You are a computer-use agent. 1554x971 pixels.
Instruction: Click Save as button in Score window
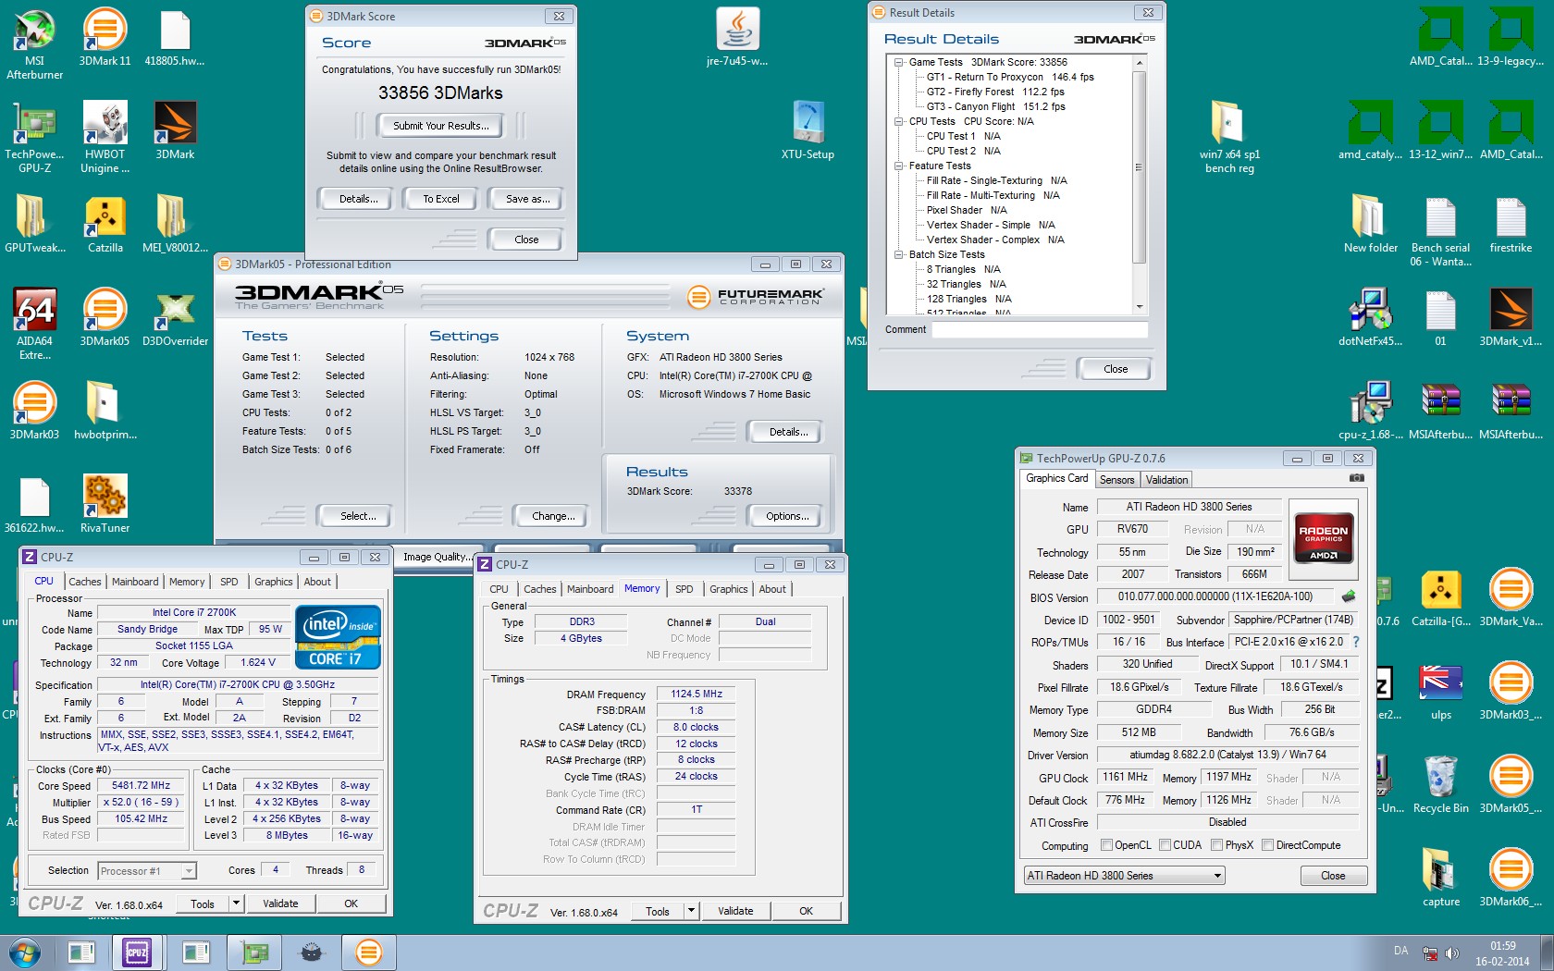point(527,199)
